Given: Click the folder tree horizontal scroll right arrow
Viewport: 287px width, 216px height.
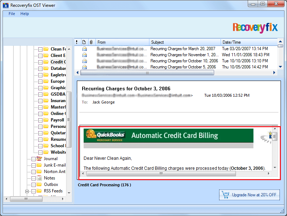Looking at the screenshot, I should 63,199.
